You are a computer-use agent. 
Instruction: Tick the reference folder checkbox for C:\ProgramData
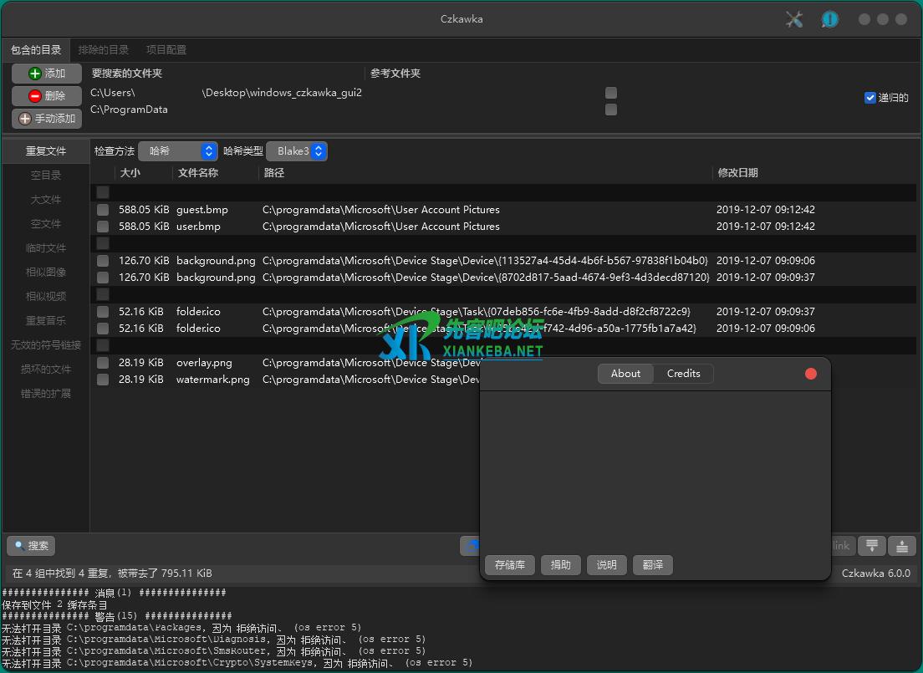tap(611, 110)
